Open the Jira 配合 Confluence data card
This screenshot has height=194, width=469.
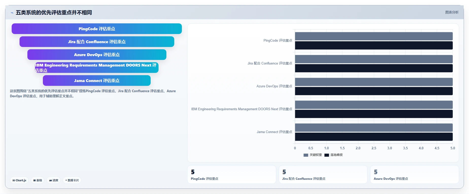point(323,174)
